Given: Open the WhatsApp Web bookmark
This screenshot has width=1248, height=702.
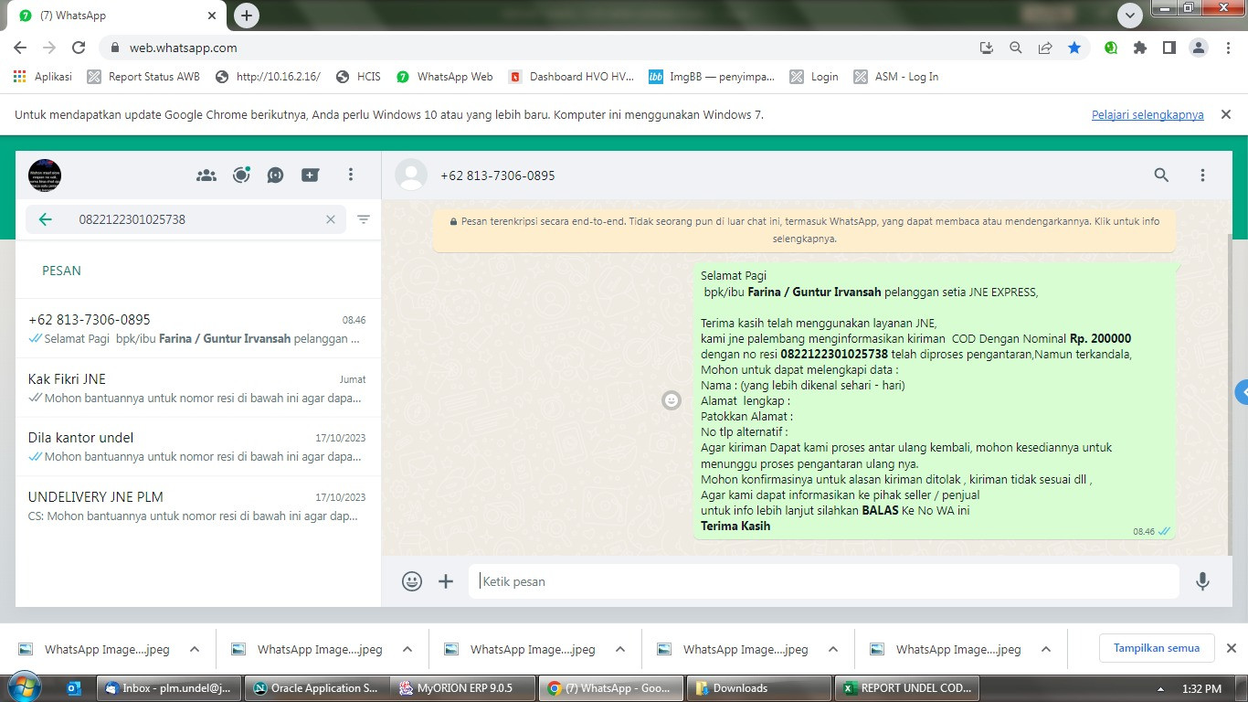Looking at the screenshot, I should (x=445, y=77).
